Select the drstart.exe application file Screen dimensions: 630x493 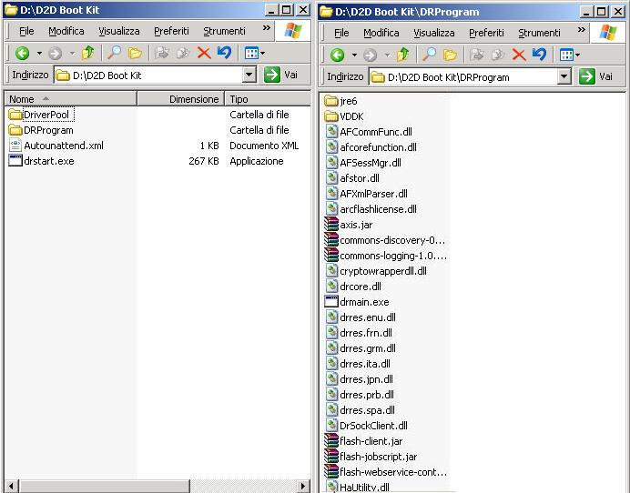coord(48,161)
